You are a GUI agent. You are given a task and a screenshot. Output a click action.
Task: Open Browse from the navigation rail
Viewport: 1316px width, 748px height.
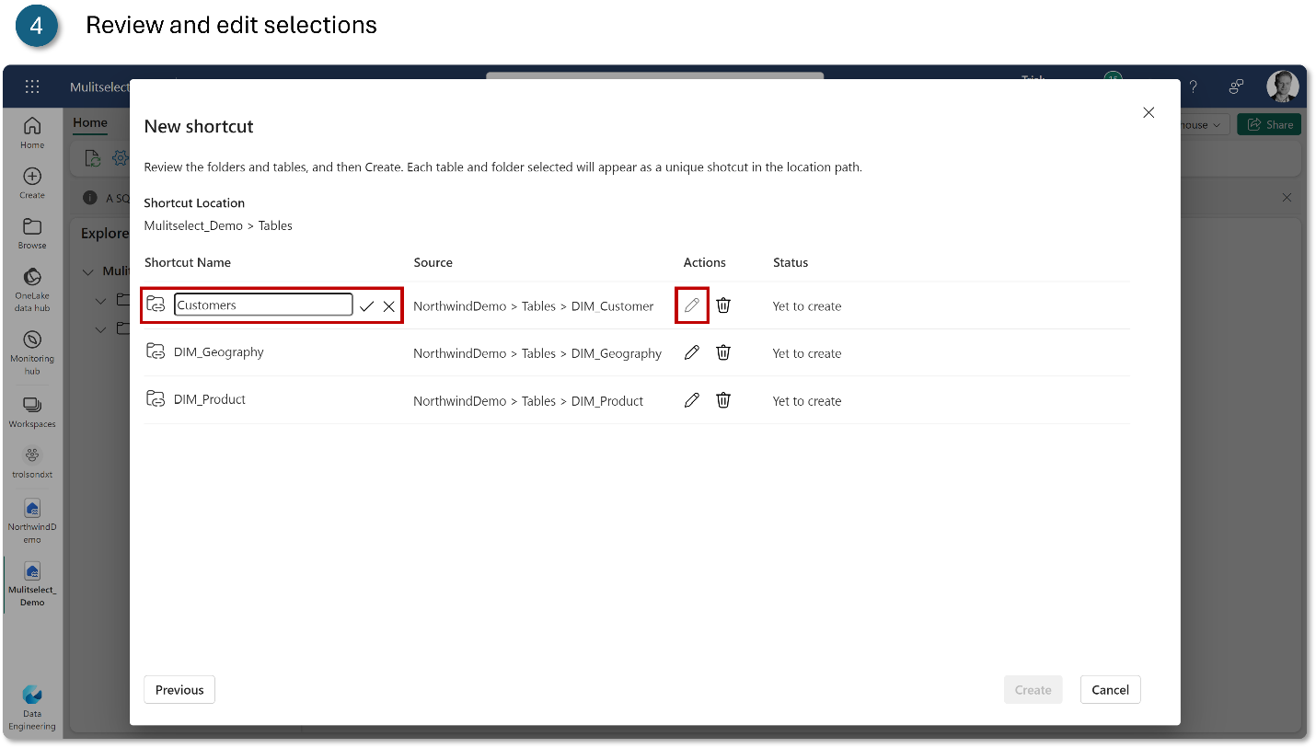pyautogui.click(x=32, y=230)
